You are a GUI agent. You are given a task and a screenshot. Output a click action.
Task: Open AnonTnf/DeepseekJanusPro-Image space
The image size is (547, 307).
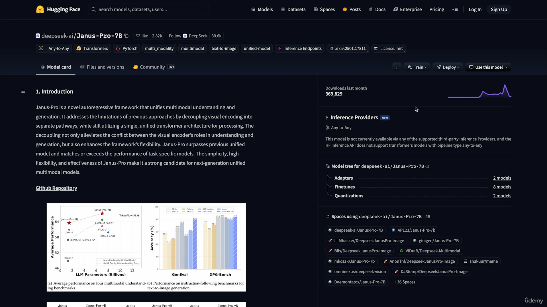[x=419, y=261]
